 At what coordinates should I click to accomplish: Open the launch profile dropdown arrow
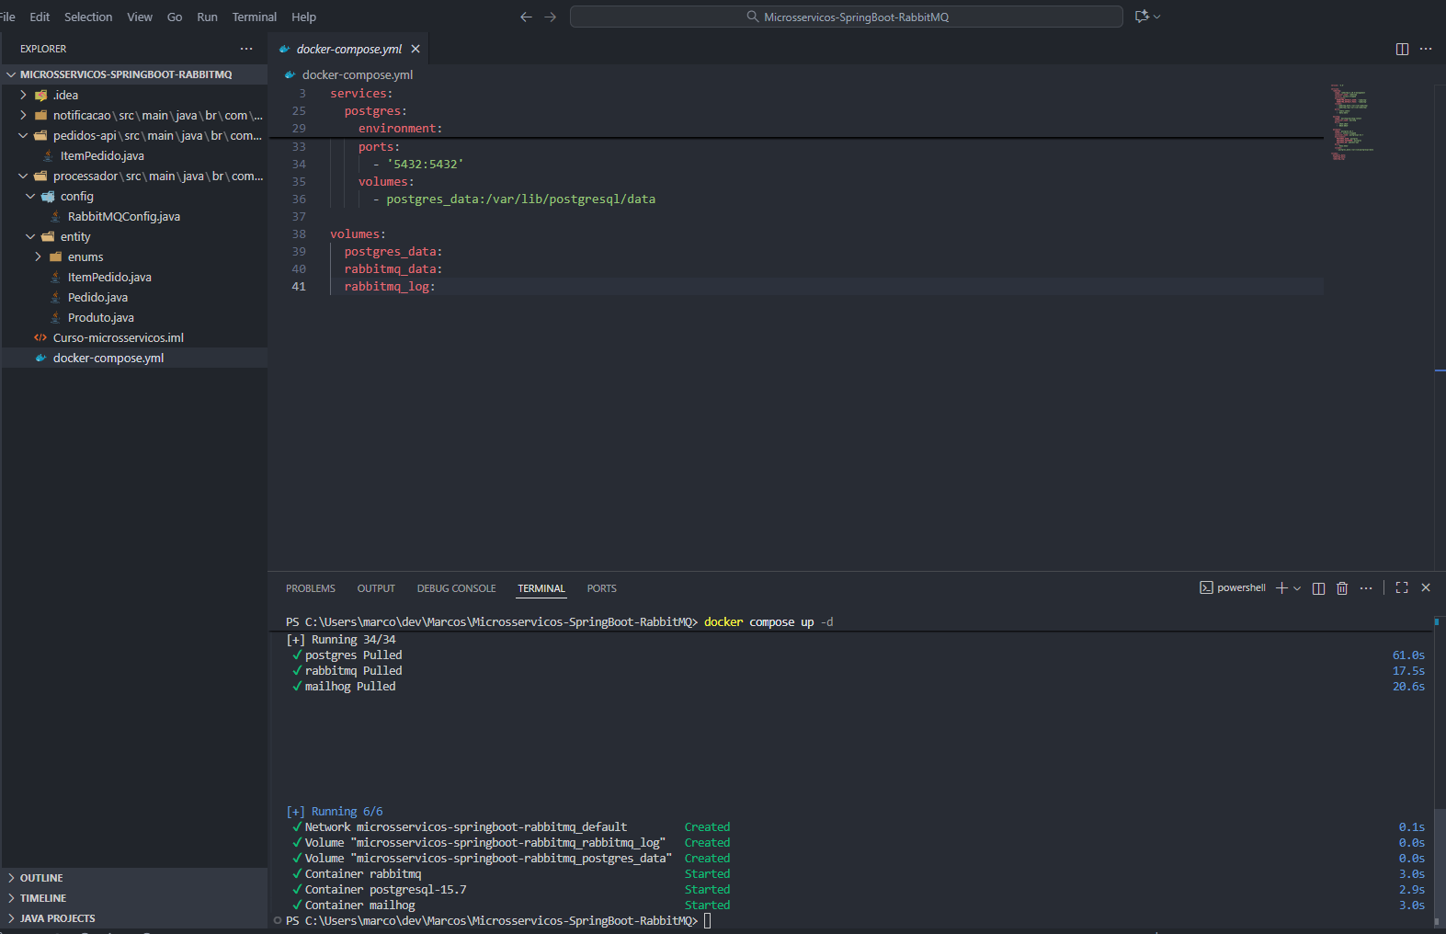tap(1297, 588)
